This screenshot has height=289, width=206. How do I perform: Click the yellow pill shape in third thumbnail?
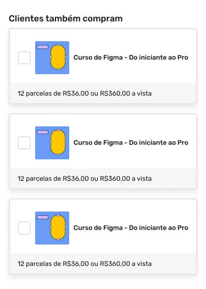click(58, 227)
